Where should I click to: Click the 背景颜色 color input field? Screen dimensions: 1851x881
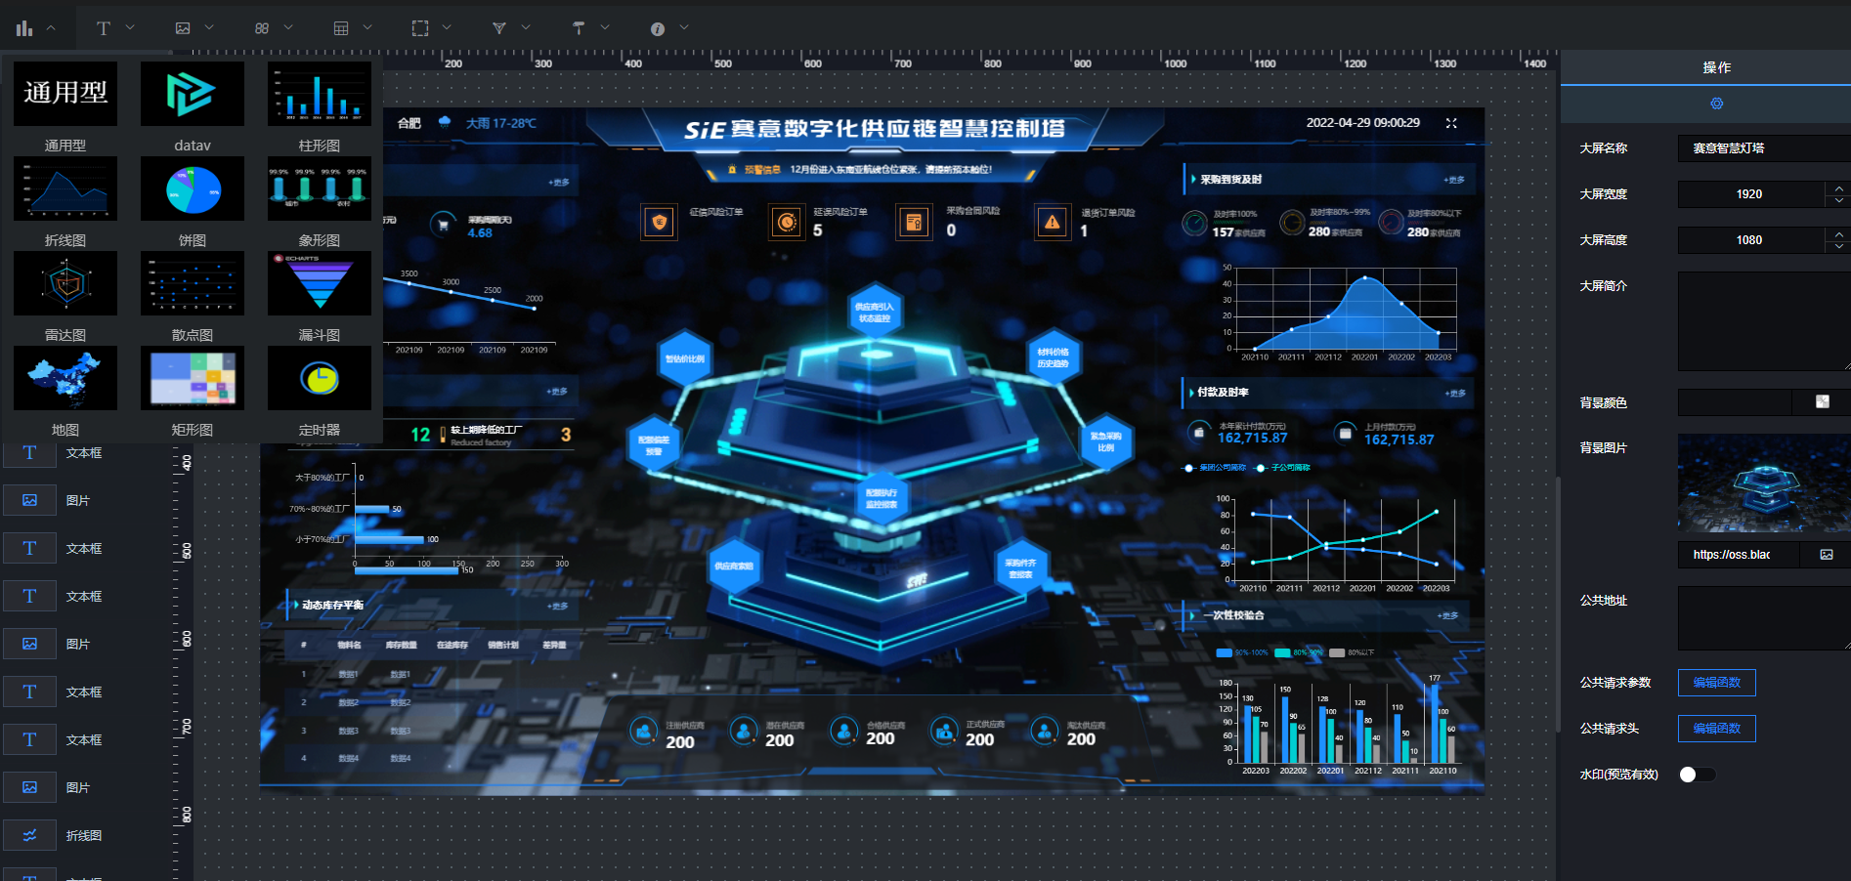(x=1735, y=402)
